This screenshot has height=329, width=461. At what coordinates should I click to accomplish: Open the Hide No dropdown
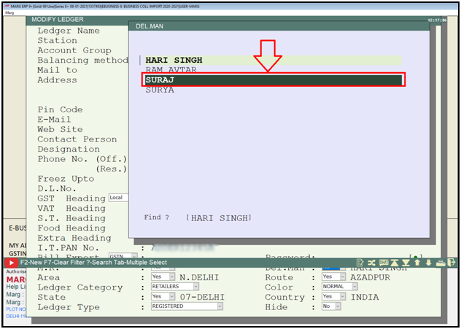pos(337,306)
